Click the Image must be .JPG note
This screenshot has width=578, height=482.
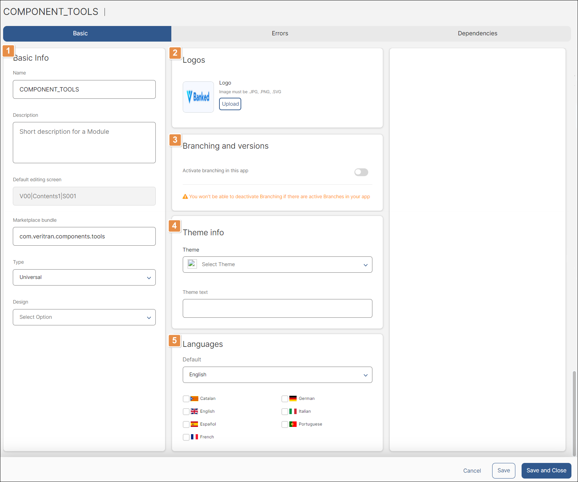250,92
